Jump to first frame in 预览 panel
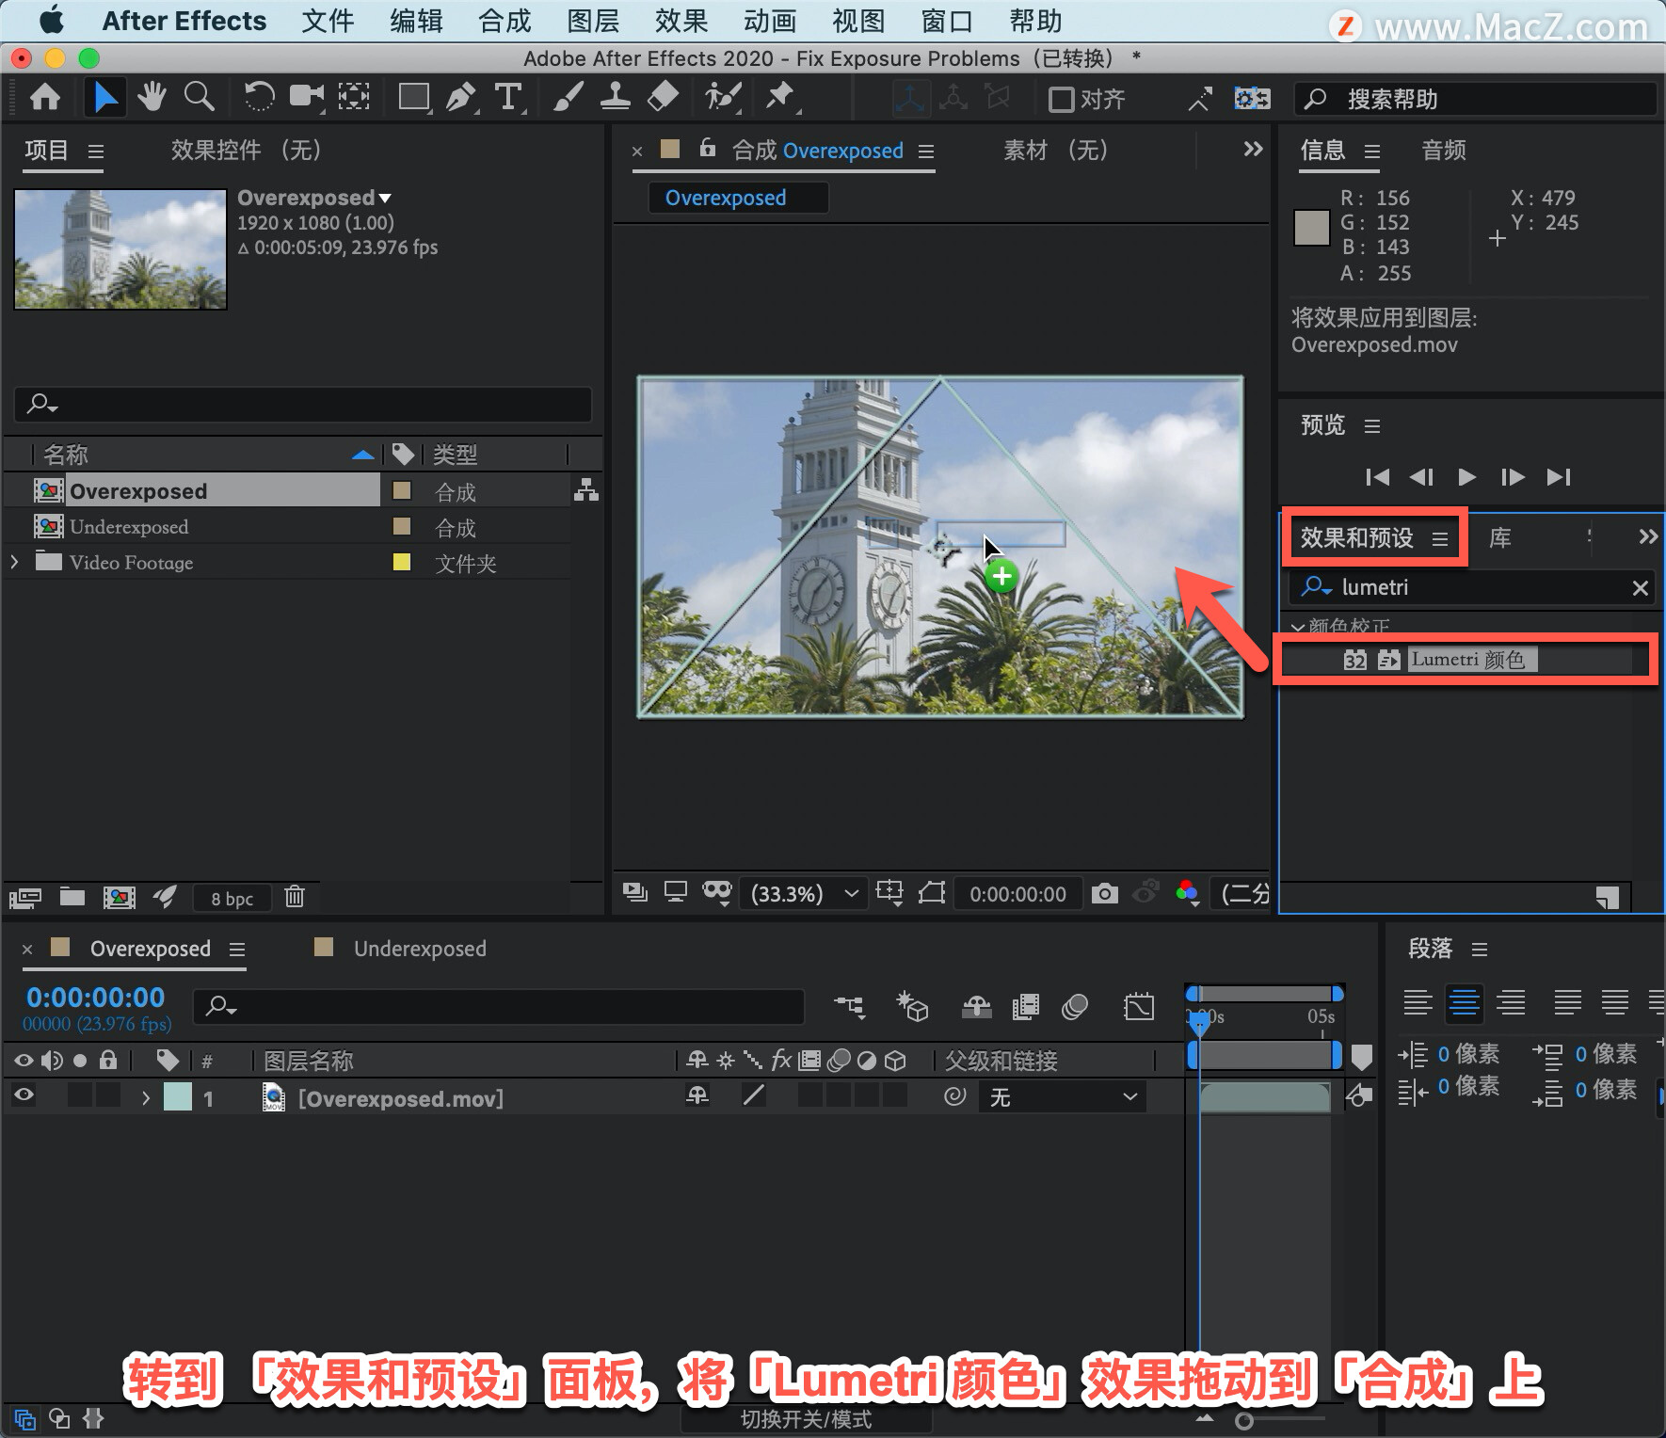 coord(1377,477)
